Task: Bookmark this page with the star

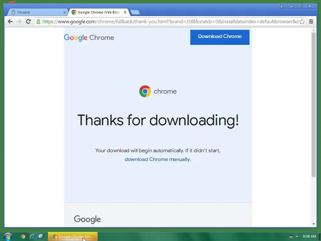Action: pos(302,22)
